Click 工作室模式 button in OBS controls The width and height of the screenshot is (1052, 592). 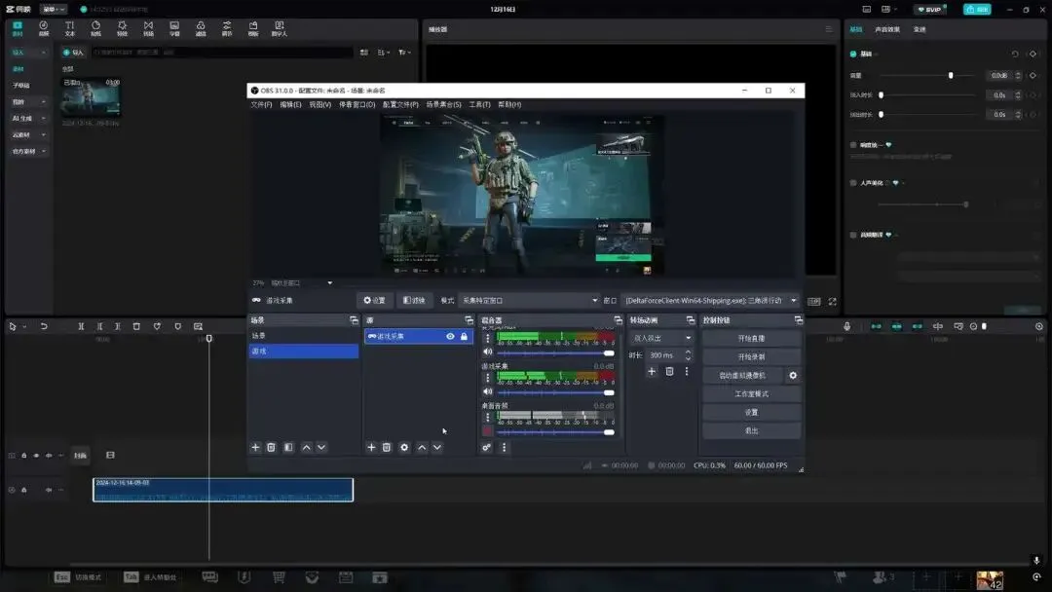(751, 393)
